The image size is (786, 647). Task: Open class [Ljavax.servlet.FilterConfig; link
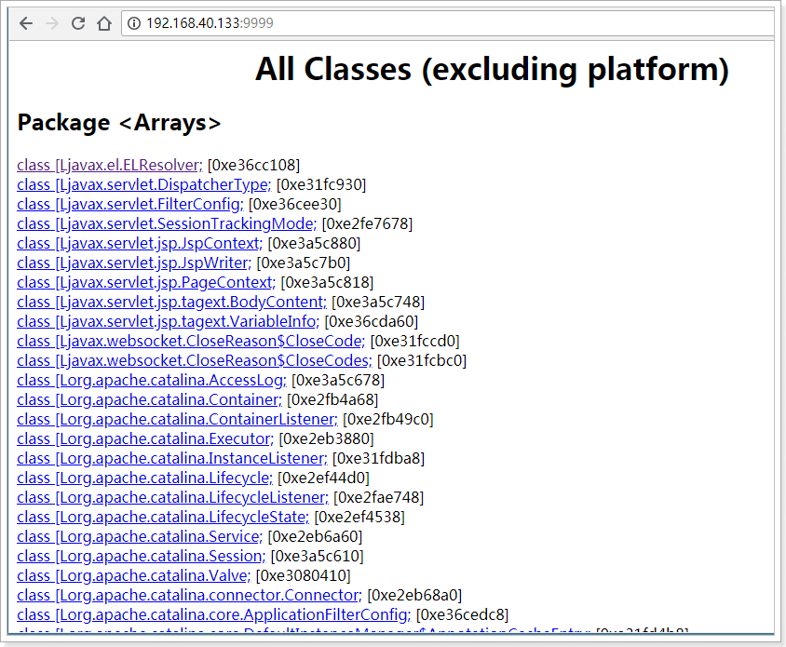(130, 204)
